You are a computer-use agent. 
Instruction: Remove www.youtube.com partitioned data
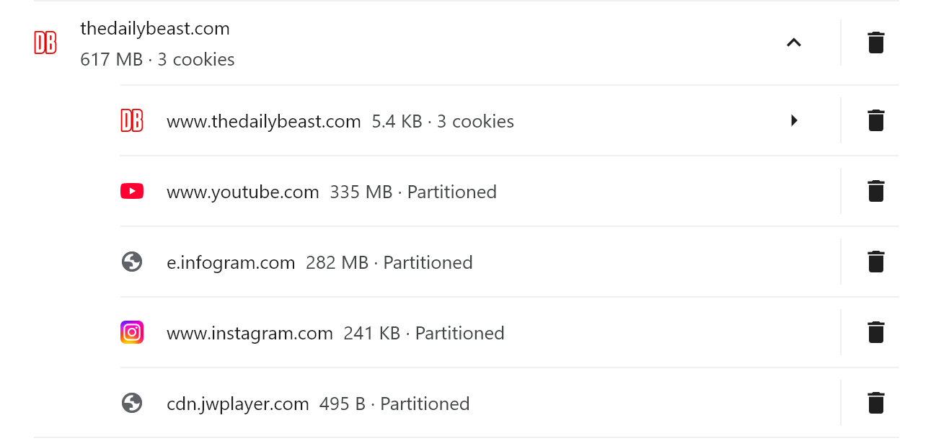pyautogui.click(x=875, y=191)
